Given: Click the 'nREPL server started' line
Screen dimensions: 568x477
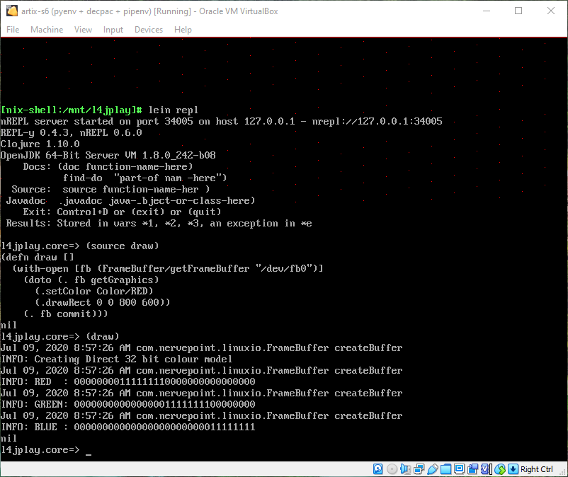Looking at the screenshot, I should [222, 121].
